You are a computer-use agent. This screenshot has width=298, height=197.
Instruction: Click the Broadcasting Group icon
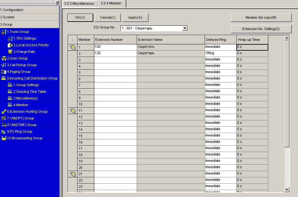point(3,138)
